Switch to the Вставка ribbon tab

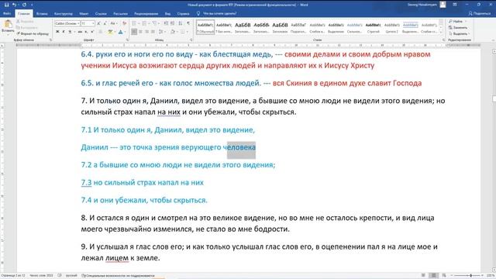(x=42, y=14)
